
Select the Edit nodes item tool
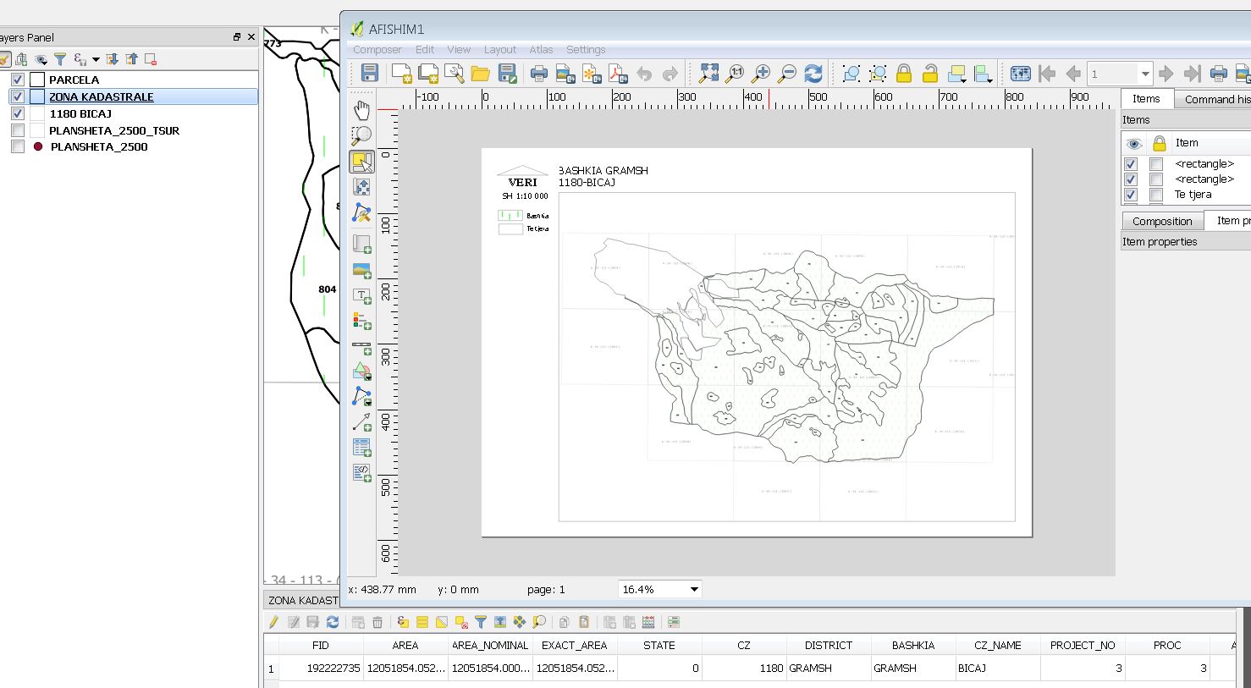(x=361, y=212)
